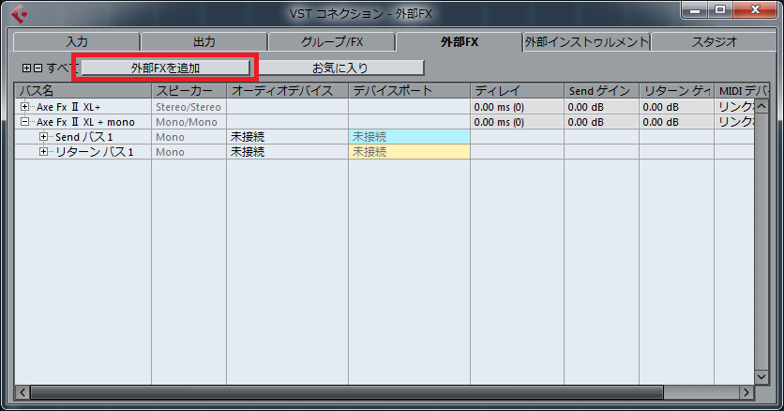Edit Send gain of Axe Fx II XL + mono
This screenshot has width=784, height=411.
601,121
